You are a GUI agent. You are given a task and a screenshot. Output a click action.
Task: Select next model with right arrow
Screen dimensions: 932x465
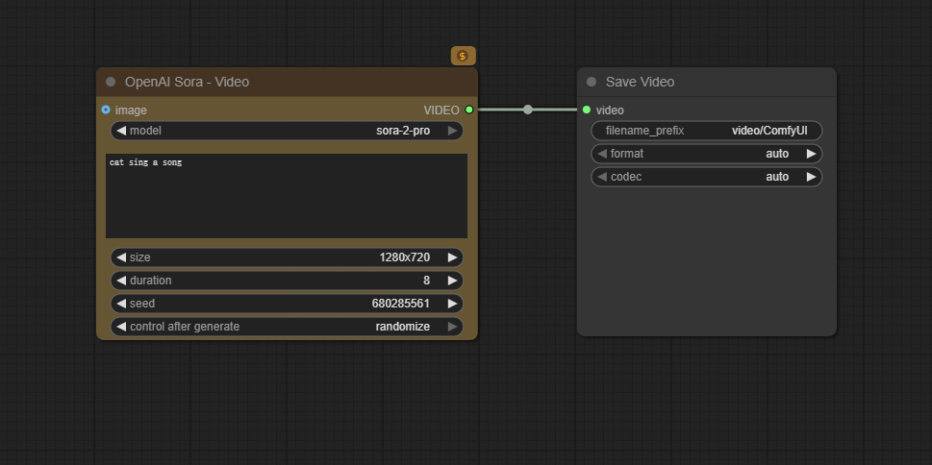pyautogui.click(x=452, y=131)
